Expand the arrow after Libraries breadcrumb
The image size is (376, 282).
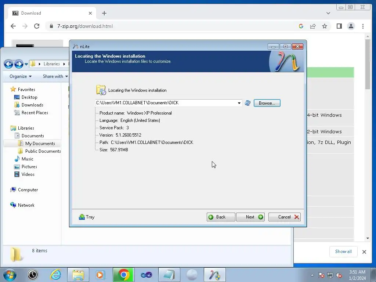[x=64, y=64]
